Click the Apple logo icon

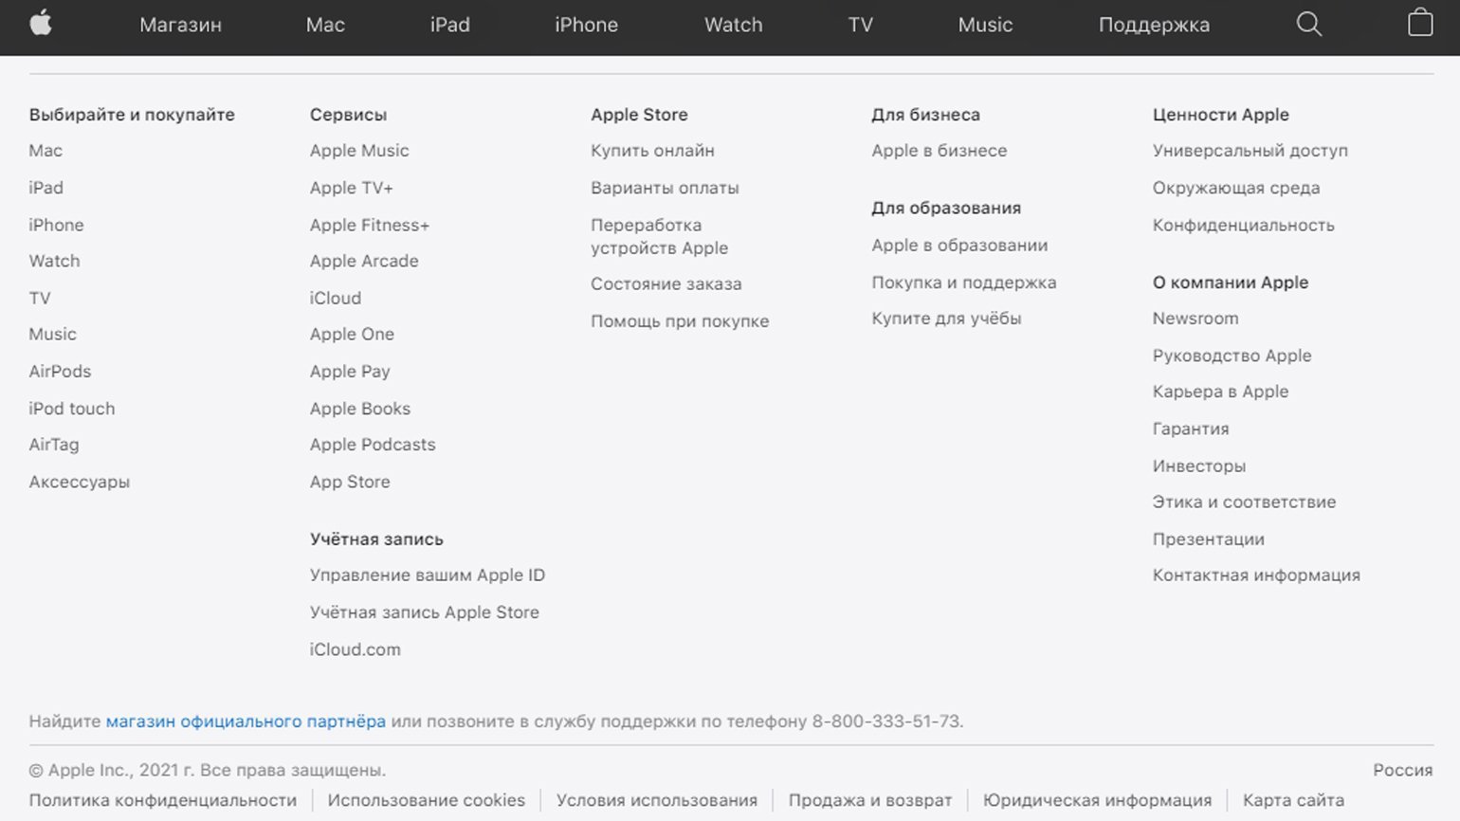coord(41,23)
